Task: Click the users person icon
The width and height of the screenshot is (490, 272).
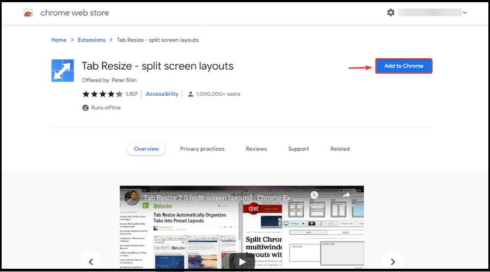Action: coord(191,94)
